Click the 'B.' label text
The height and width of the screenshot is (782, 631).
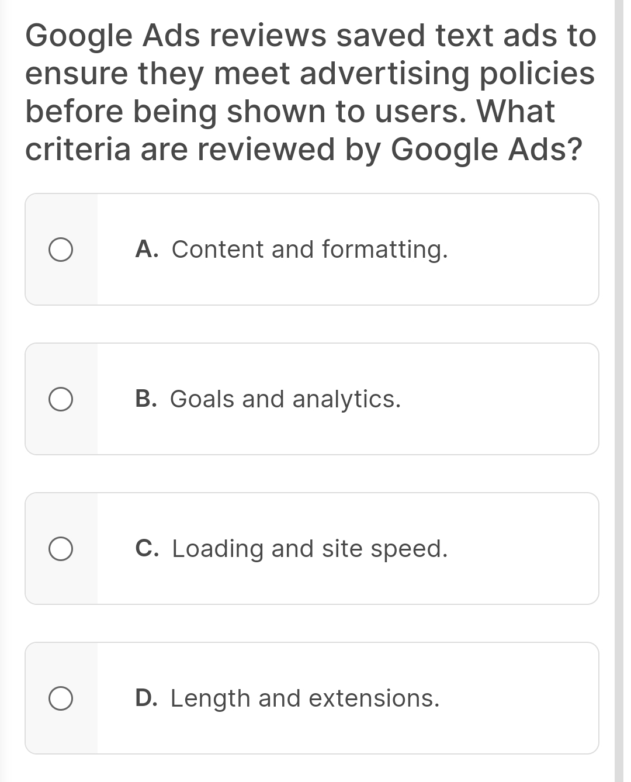tap(147, 399)
